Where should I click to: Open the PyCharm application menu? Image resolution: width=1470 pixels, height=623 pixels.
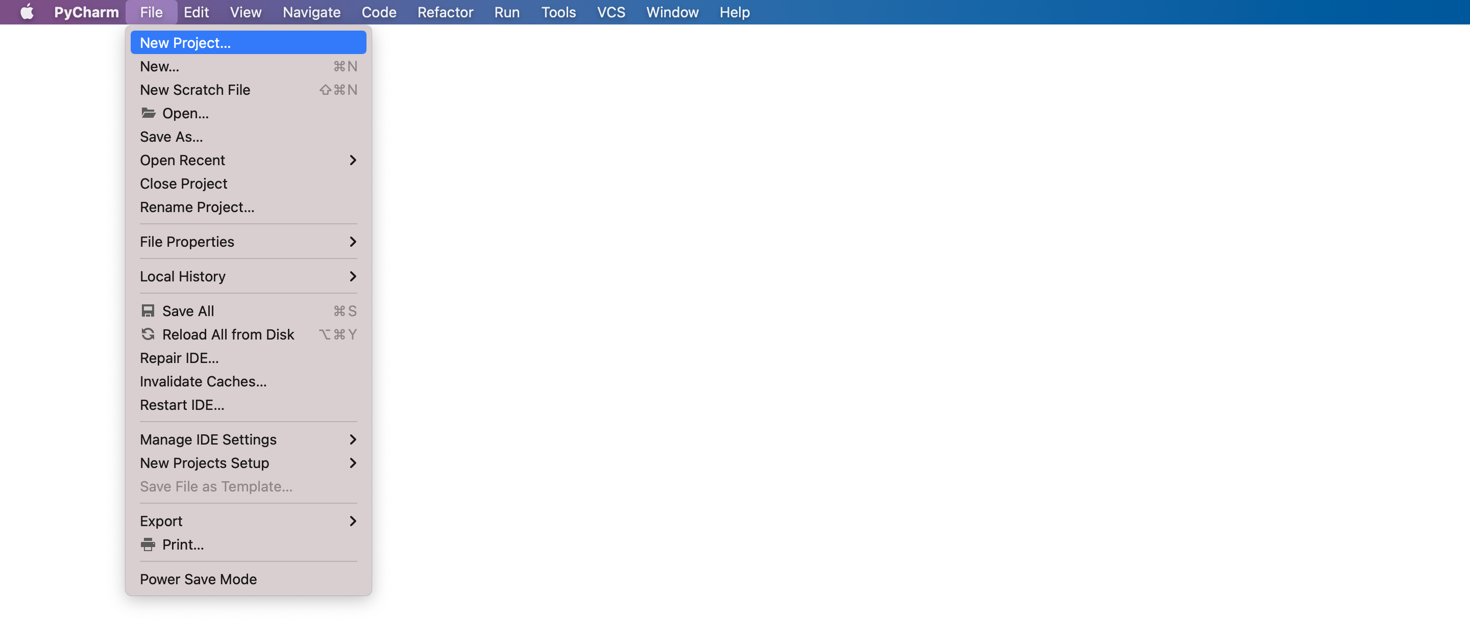pos(86,12)
